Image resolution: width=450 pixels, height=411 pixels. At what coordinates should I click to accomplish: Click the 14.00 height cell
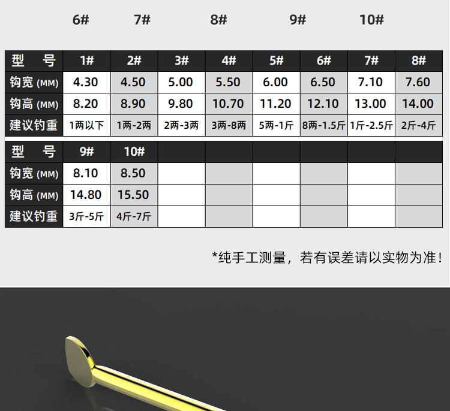(419, 104)
